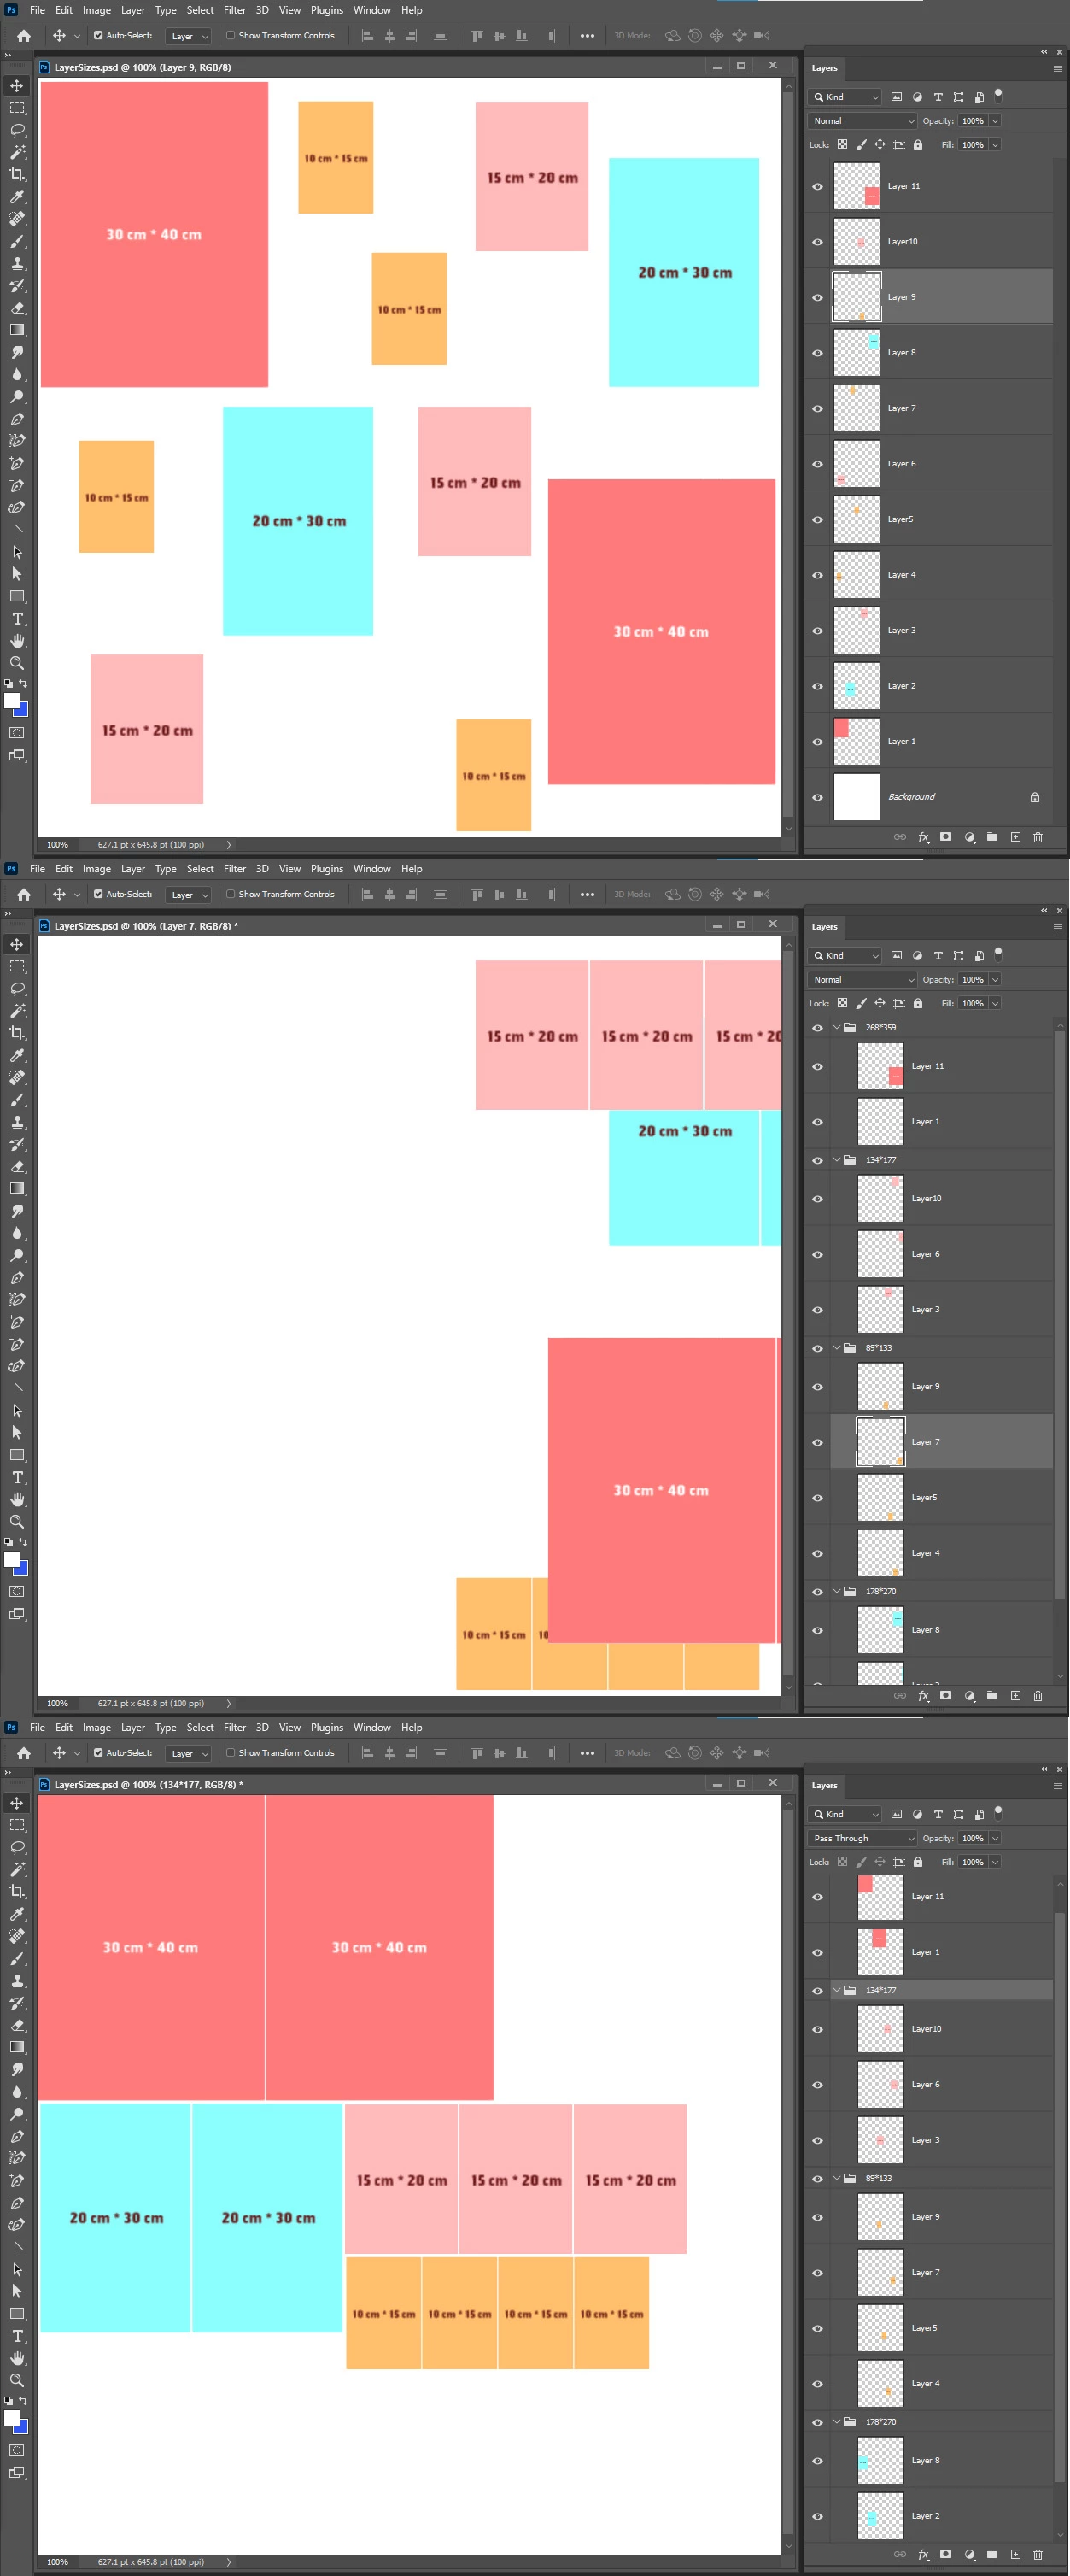Image resolution: width=1070 pixels, height=2576 pixels.
Task: Select the Gradient tool in Layer 9 window
Action: click(x=17, y=329)
